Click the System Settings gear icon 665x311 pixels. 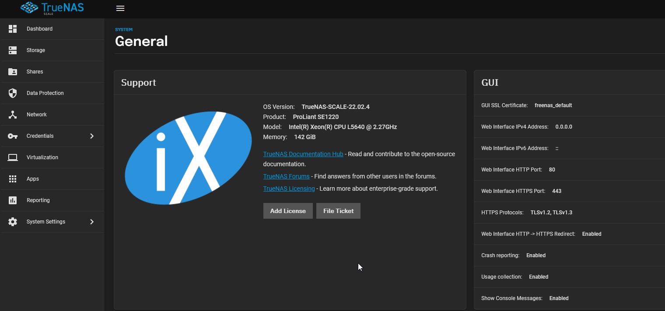[13, 222]
